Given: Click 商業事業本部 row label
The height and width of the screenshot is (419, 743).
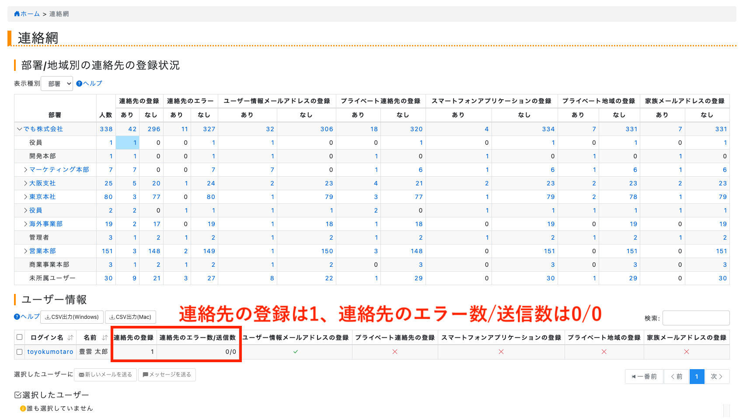Looking at the screenshot, I should pyautogui.click(x=49, y=265).
